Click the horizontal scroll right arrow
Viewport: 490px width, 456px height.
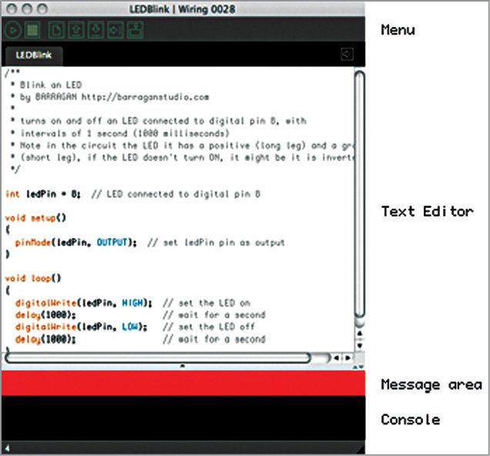tap(347, 358)
